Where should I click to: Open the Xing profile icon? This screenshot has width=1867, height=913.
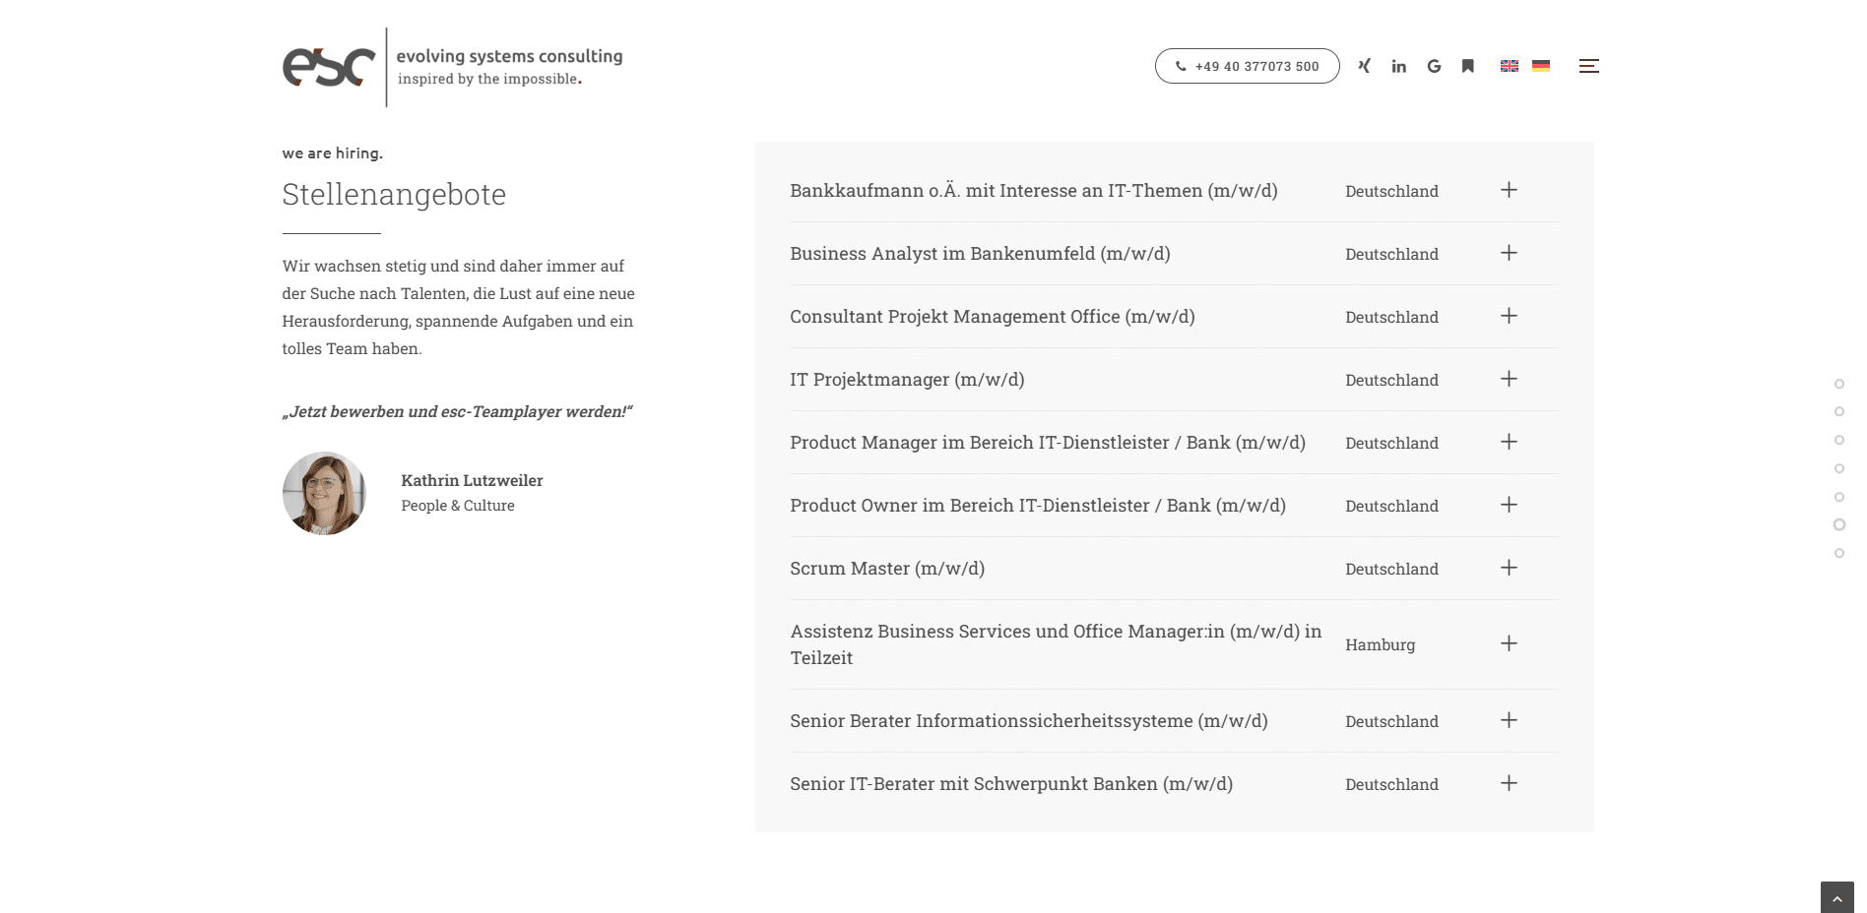[1364, 66]
